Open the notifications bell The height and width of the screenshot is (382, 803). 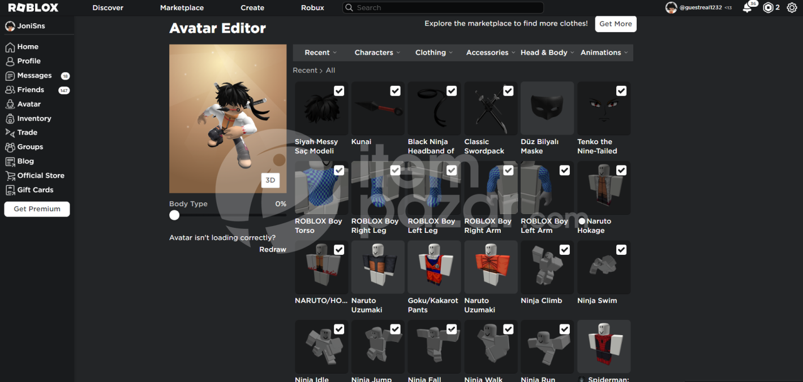click(x=748, y=8)
